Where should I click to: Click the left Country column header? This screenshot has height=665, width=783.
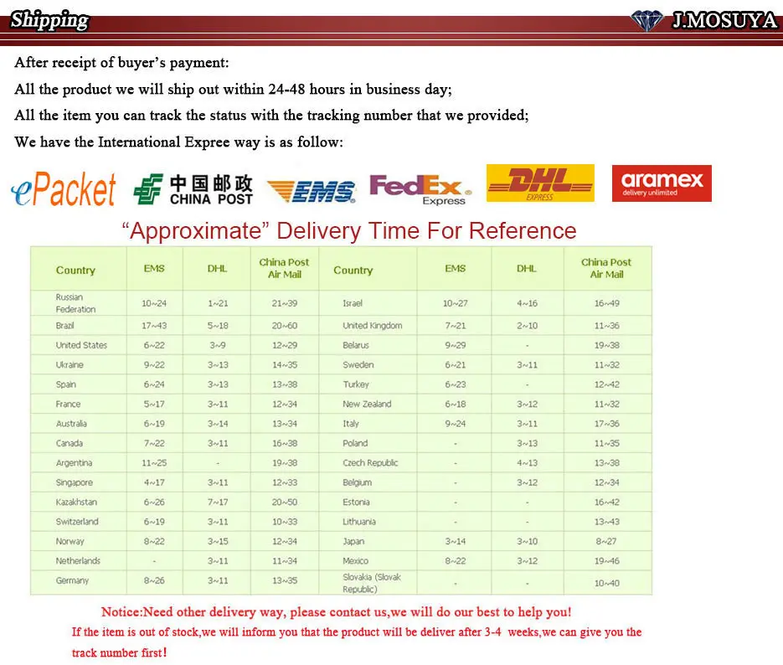pos(75,270)
